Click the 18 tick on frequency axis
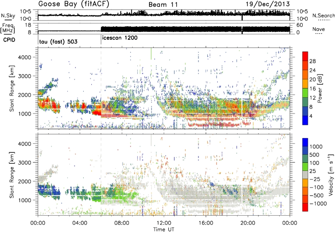The height and width of the screenshot is (232, 335). (x=28, y=25)
